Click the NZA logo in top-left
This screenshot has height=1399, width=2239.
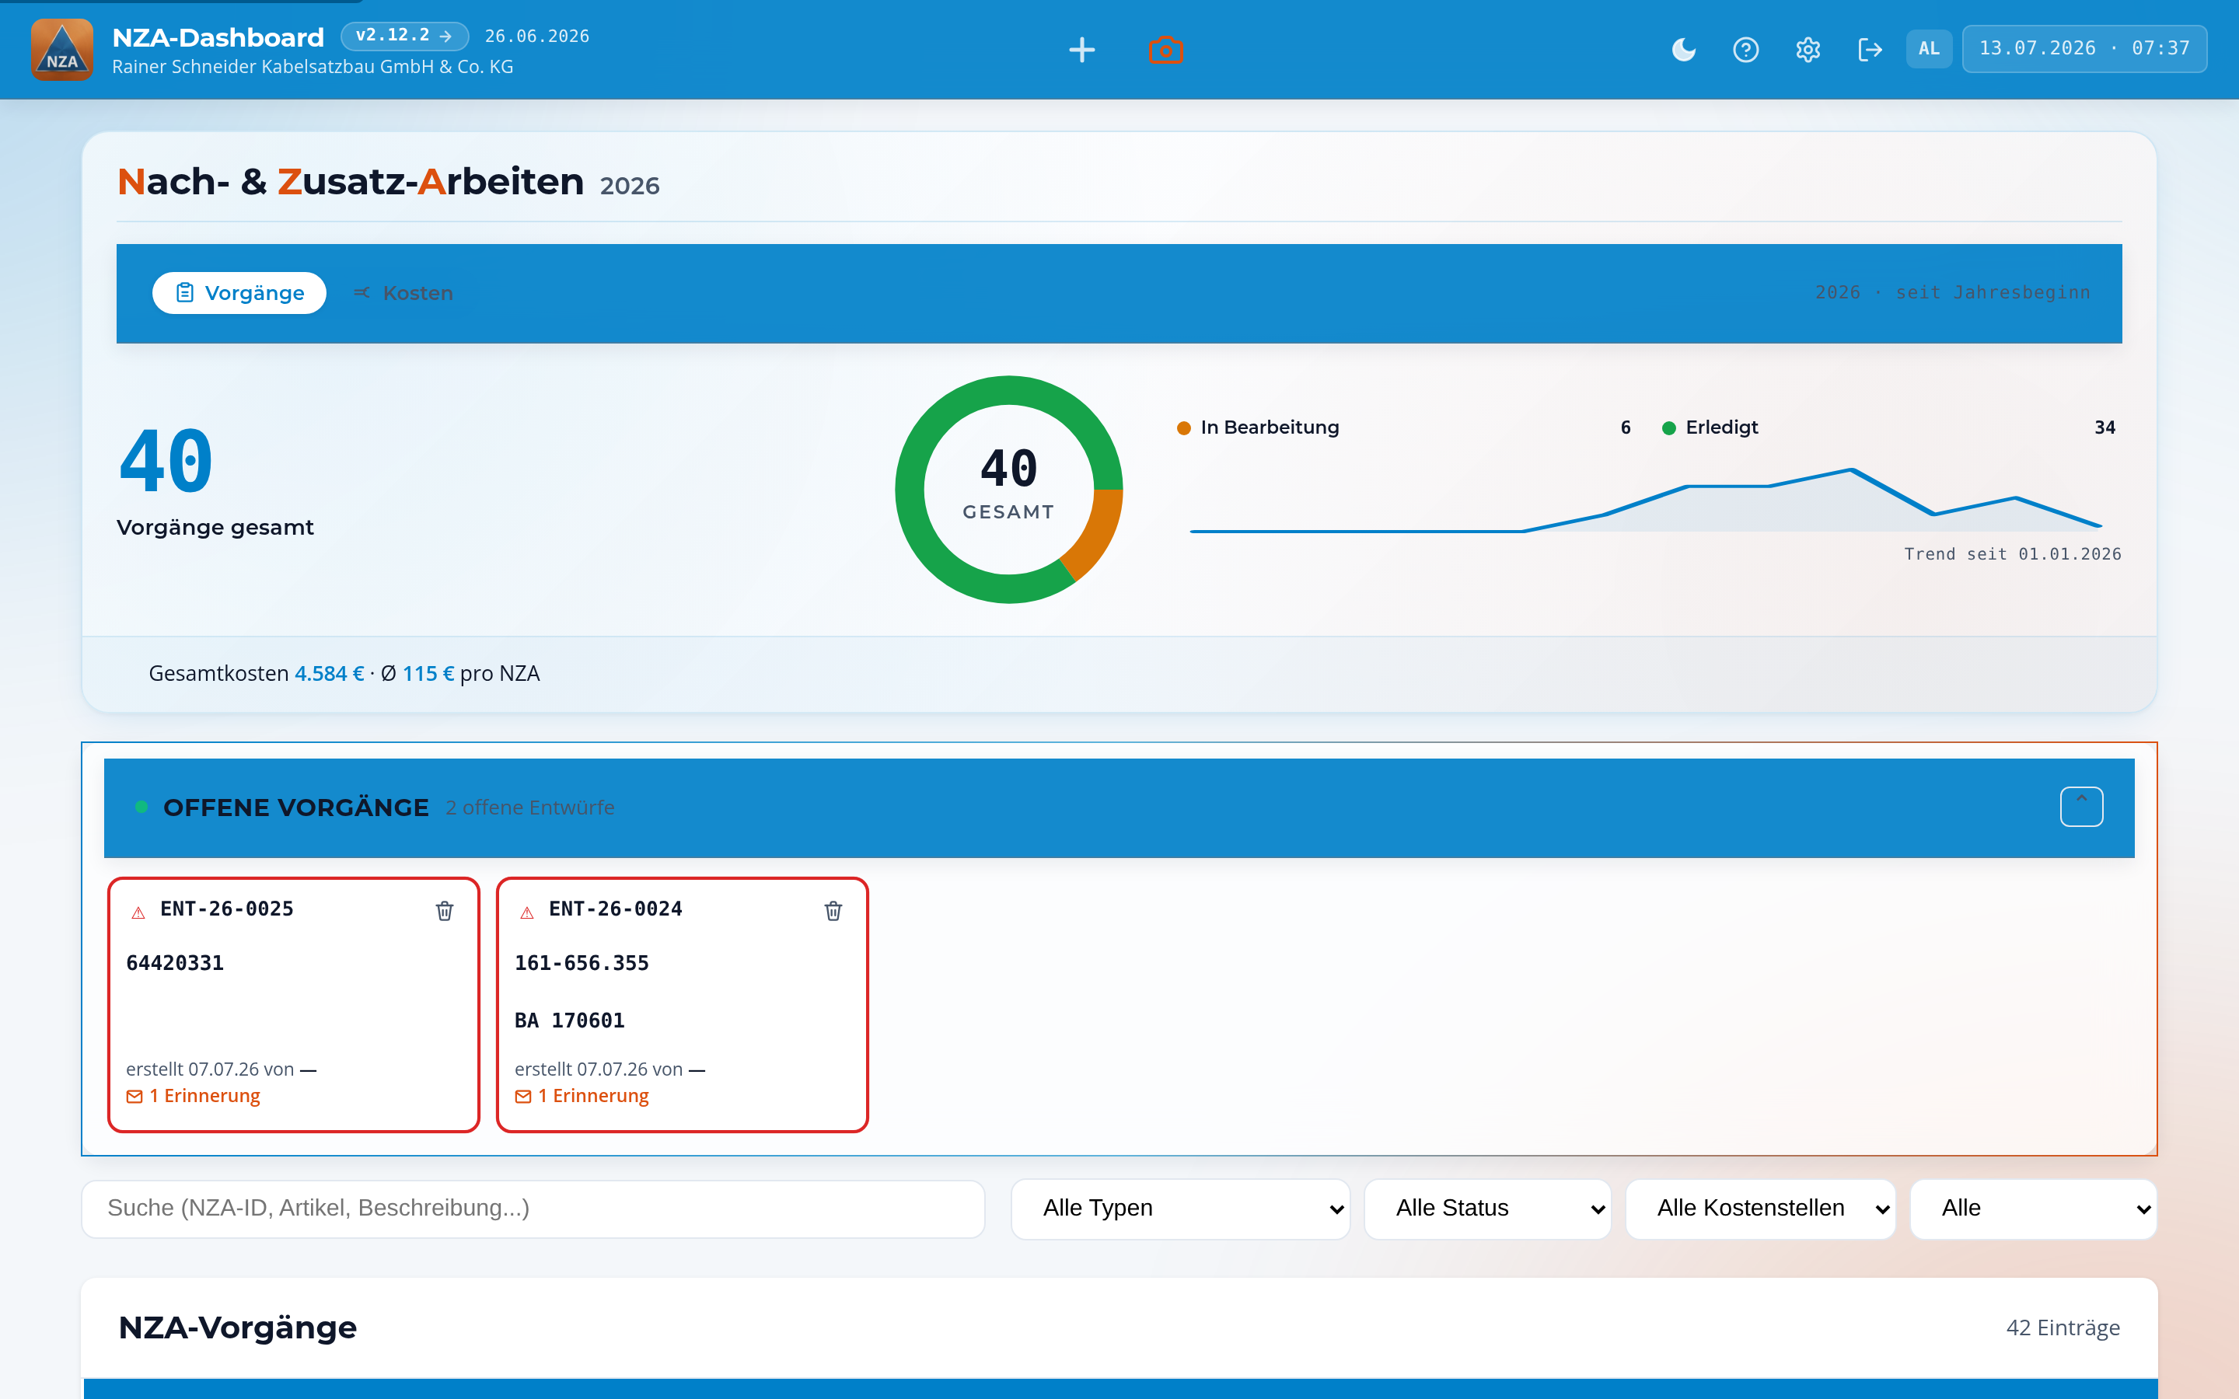click(x=62, y=50)
